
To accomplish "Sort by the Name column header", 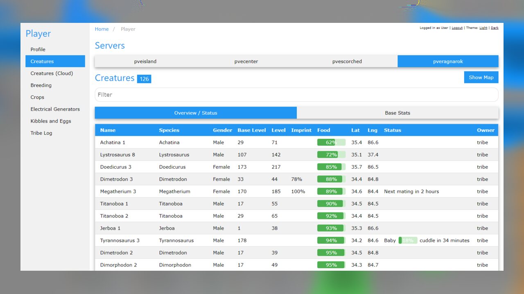I will (108, 130).
